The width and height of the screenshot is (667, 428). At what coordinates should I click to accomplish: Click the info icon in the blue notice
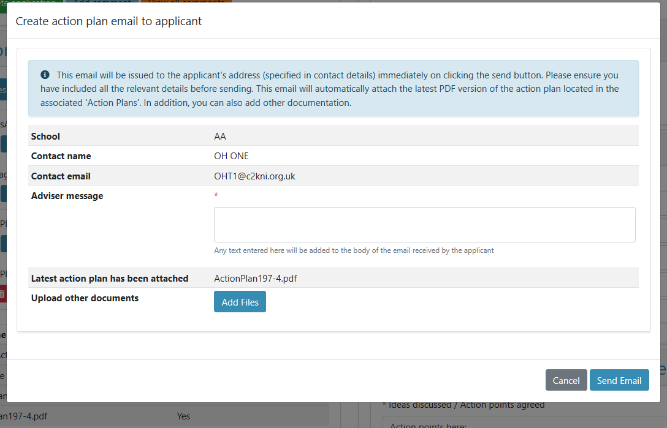(45, 75)
